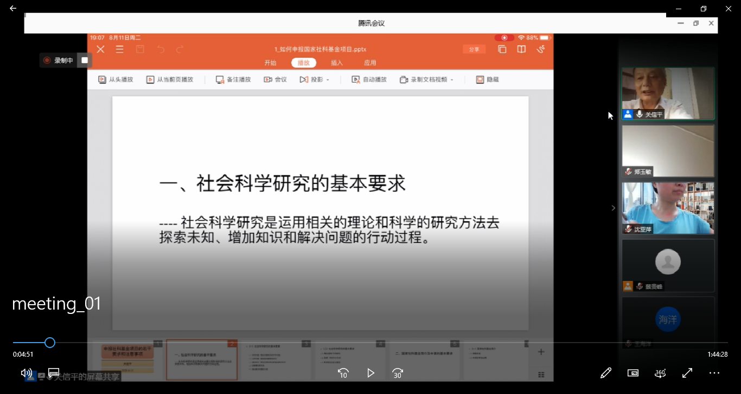
Task: Mute the video player volume
Action: click(26, 373)
